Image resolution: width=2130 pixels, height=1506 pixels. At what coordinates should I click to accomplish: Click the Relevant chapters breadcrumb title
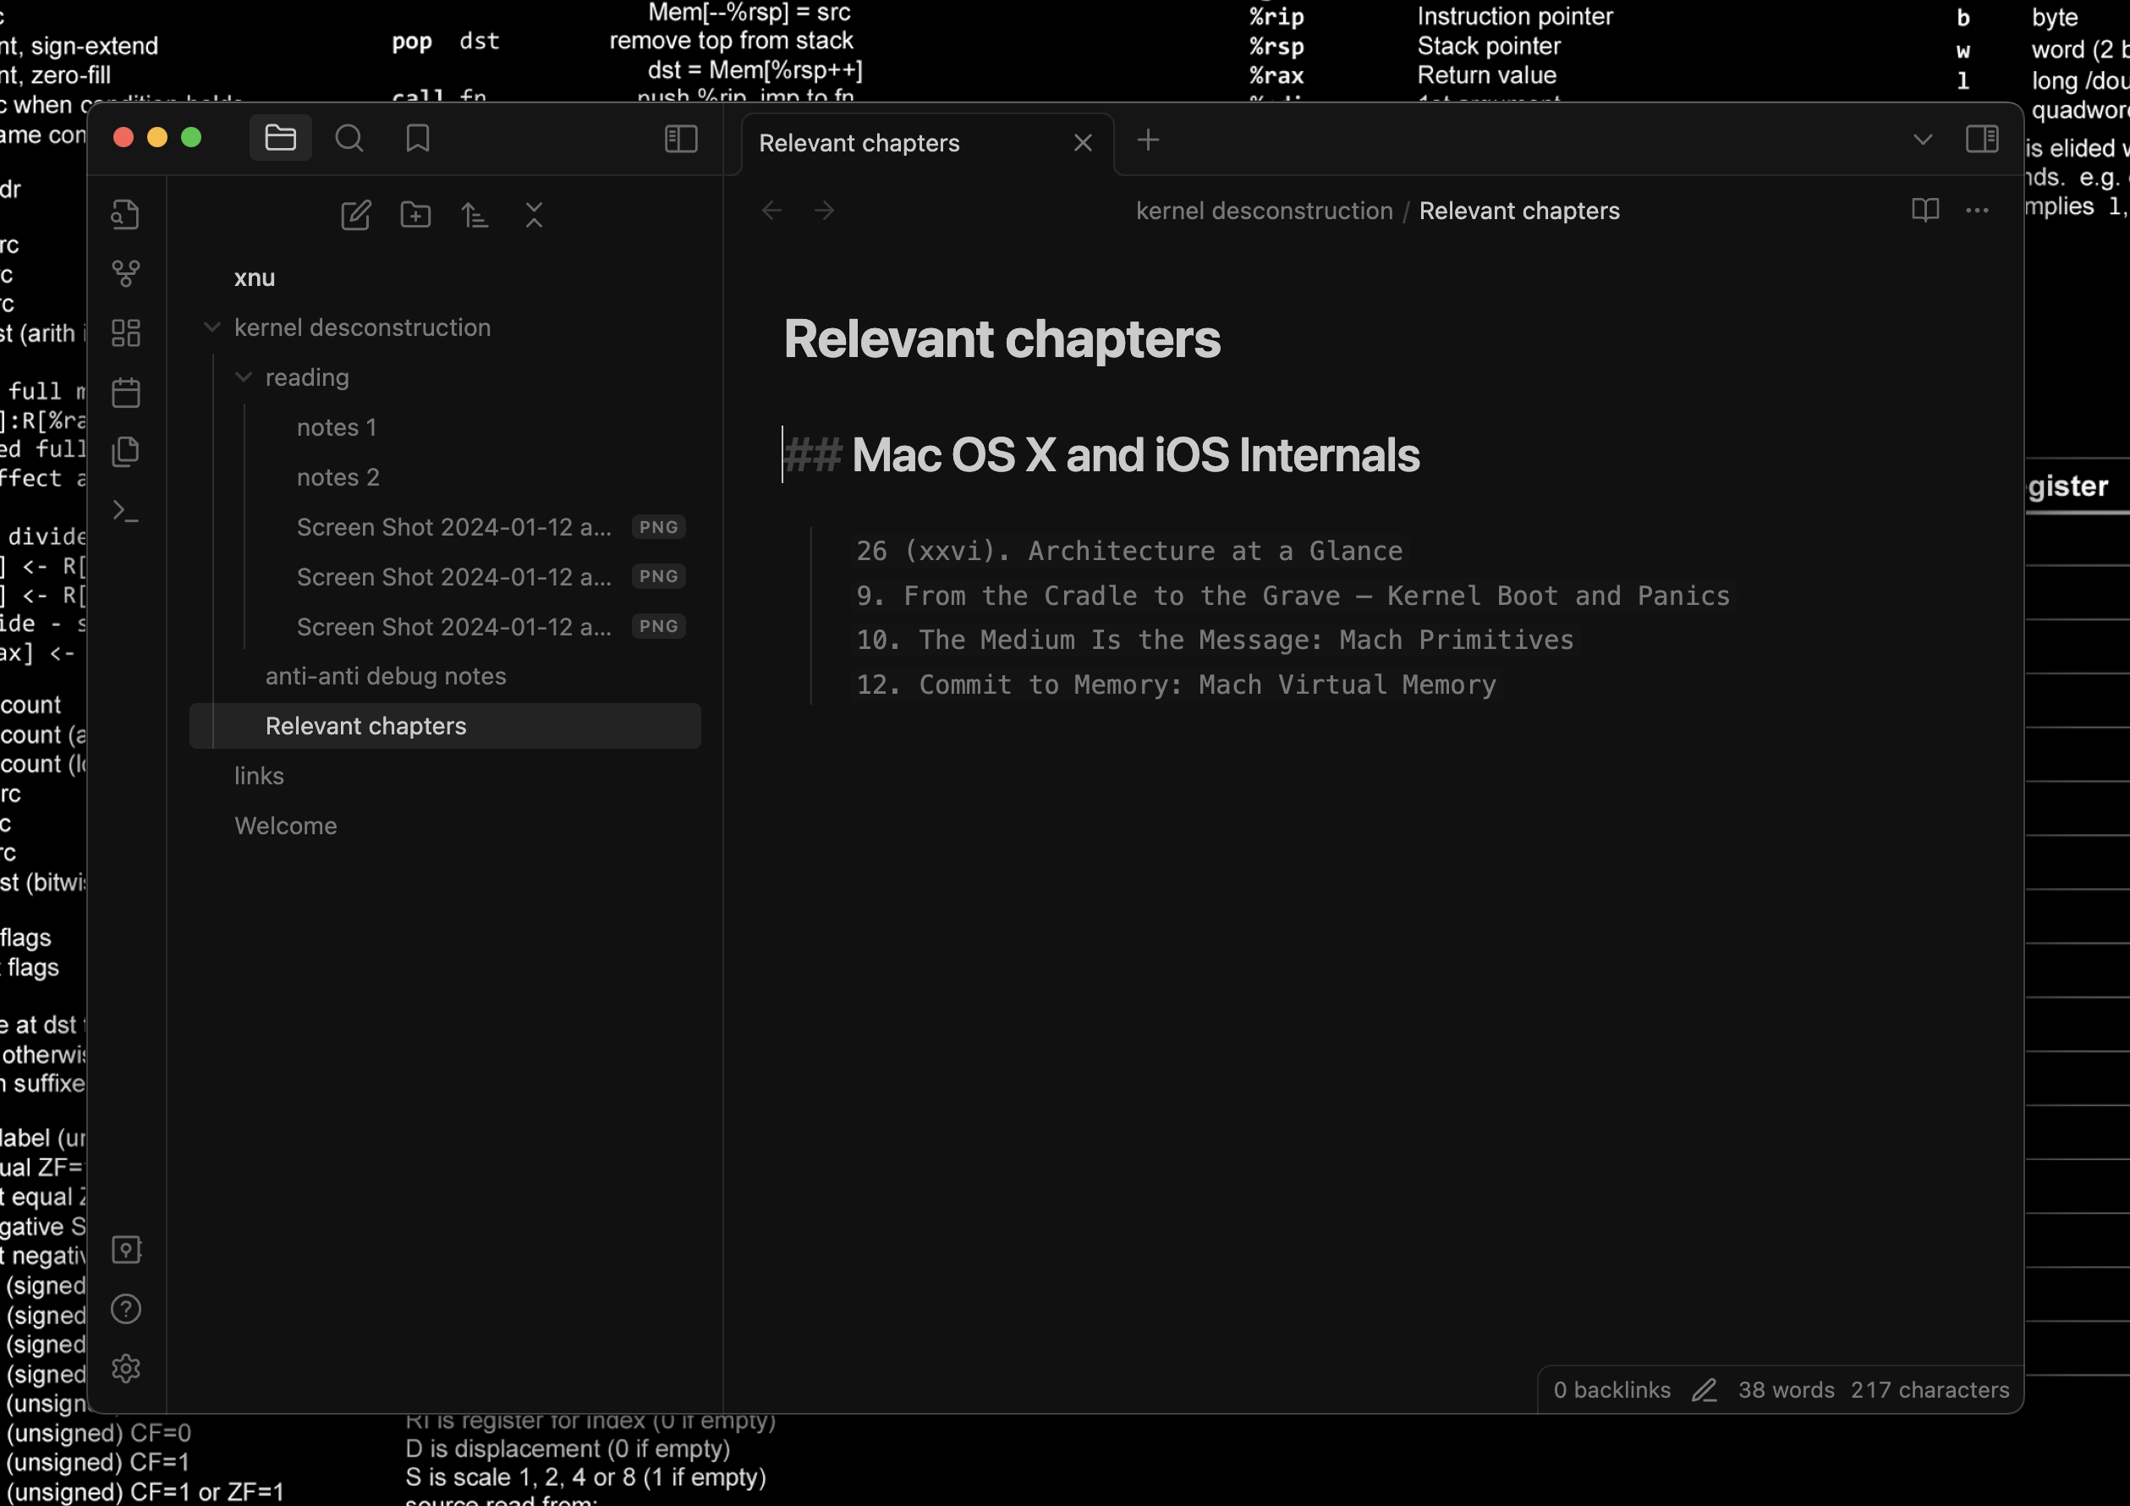pos(1519,212)
